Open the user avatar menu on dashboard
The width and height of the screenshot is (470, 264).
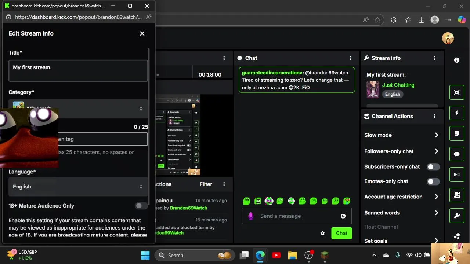click(448, 38)
